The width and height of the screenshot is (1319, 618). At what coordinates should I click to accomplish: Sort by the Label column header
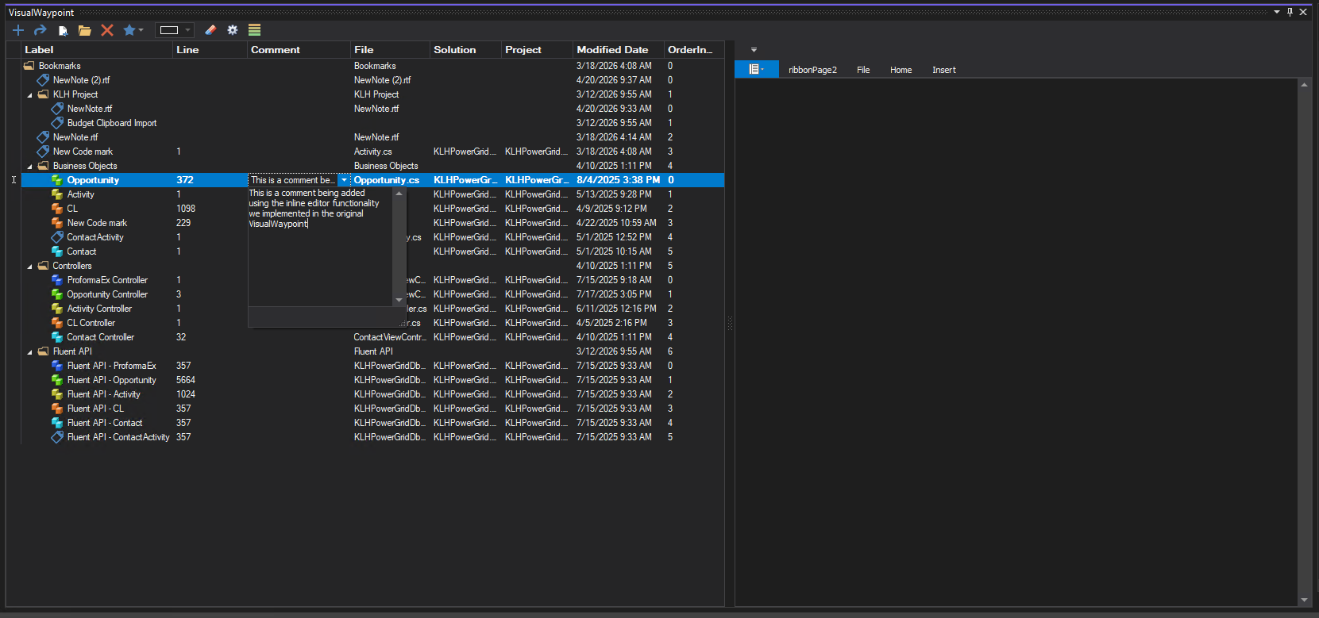tap(96, 49)
